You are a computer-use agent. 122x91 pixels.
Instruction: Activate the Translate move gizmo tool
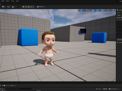coord(81,10)
